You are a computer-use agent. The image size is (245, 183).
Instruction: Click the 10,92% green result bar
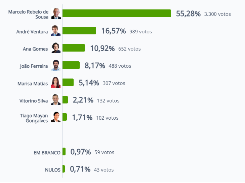74,48
